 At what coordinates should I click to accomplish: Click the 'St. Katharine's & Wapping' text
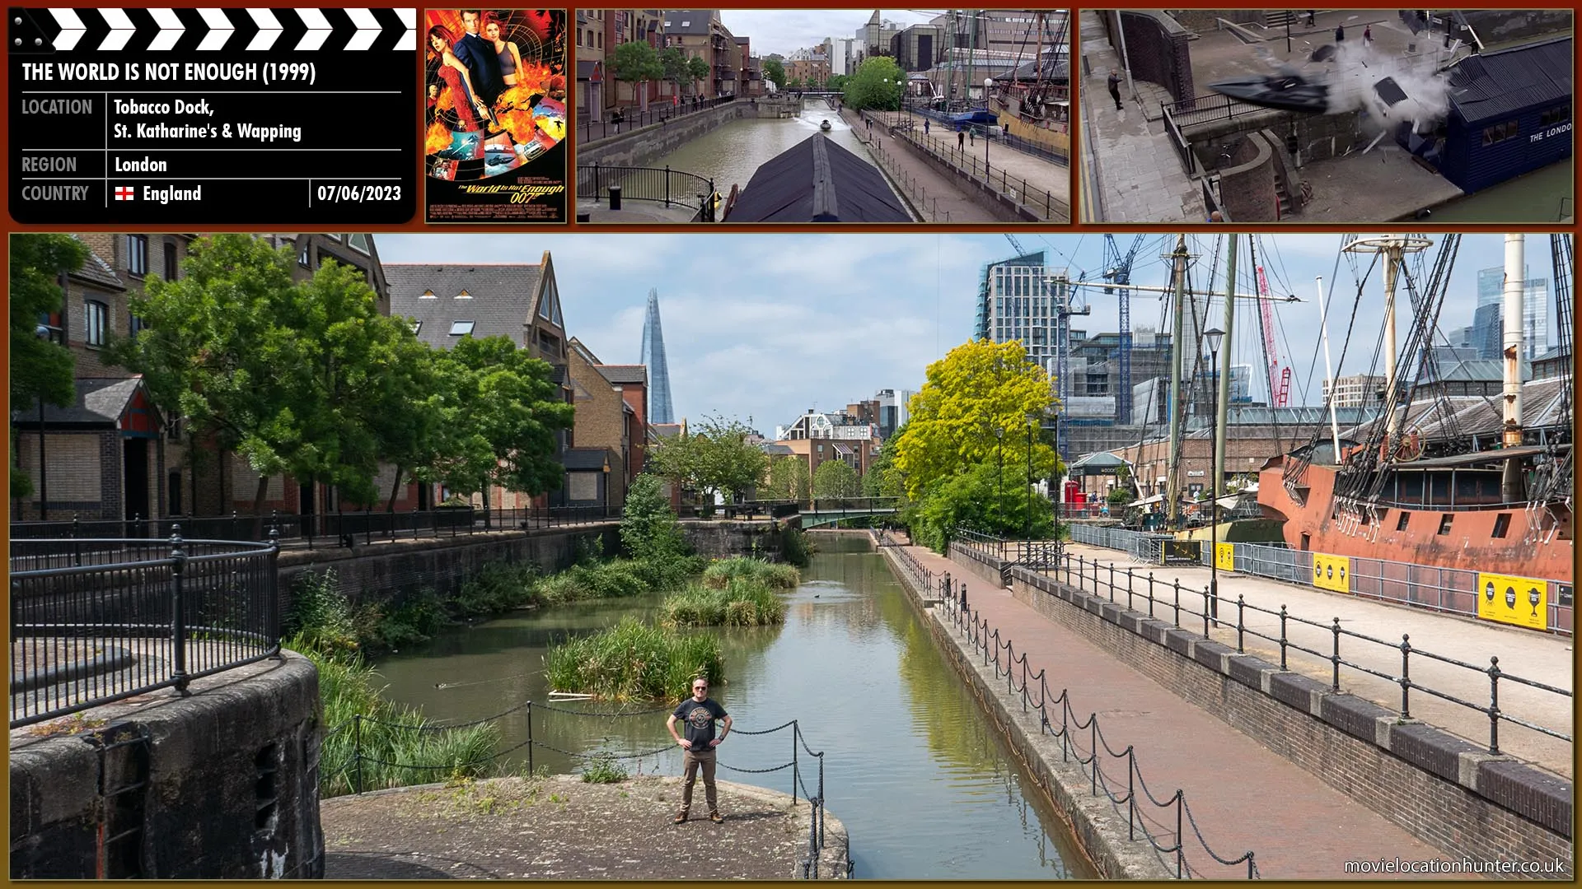(208, 131)
